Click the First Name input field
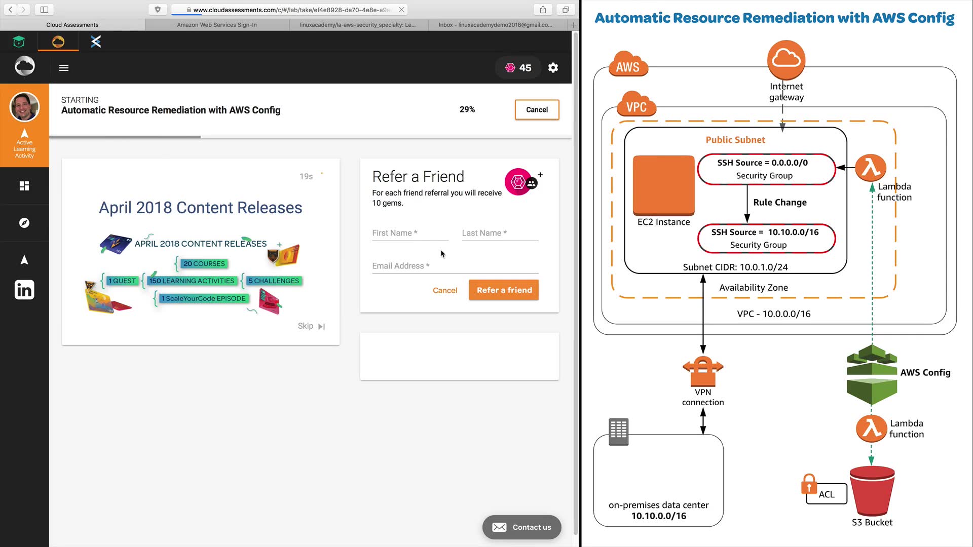Viewport: 973px width, 547px height. pyautogui.click(x=410, y=233)
